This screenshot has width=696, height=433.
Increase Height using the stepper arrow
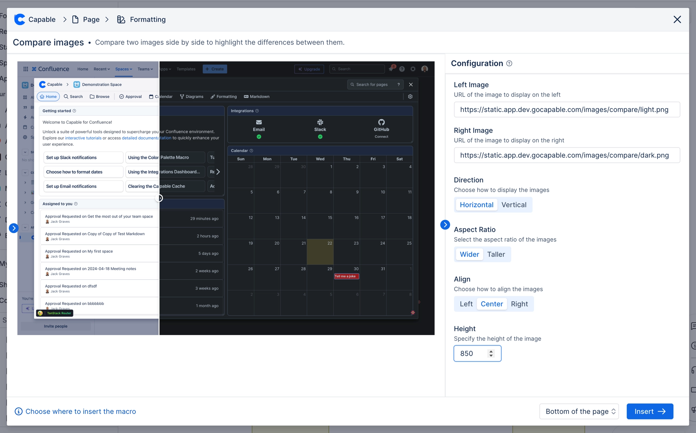click(491, 351)
